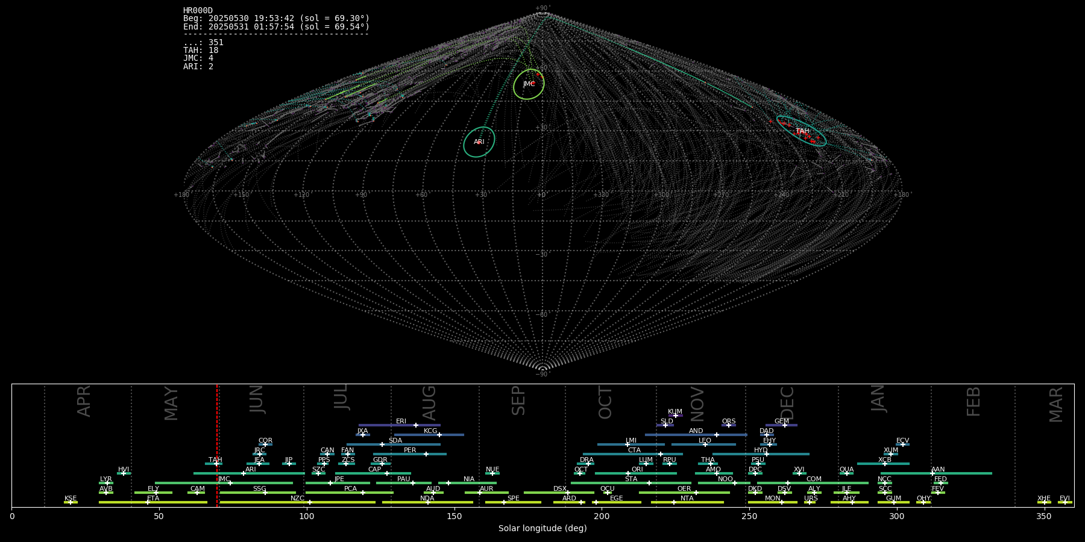
Task: Click the SSG shower label in timeline
Action: (x=259, y=489)
